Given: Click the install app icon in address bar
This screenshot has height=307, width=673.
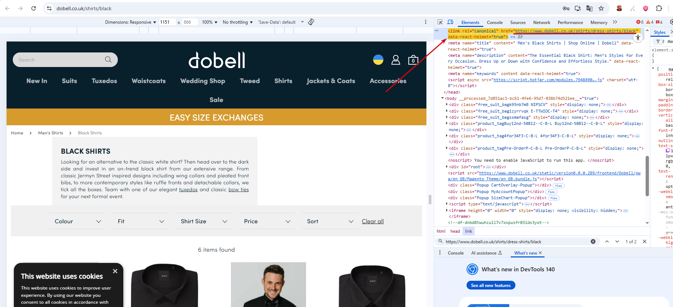Looking at the screenshot, I should coord(578,8).
